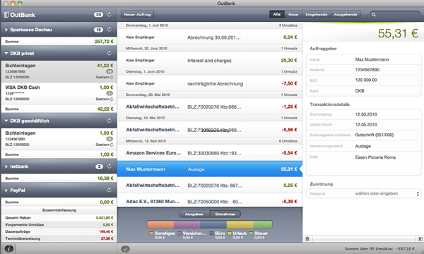Refresh the netbank account group
Image resolution: width=424 pixels, height=254 pixels.
tap(110, 167)
